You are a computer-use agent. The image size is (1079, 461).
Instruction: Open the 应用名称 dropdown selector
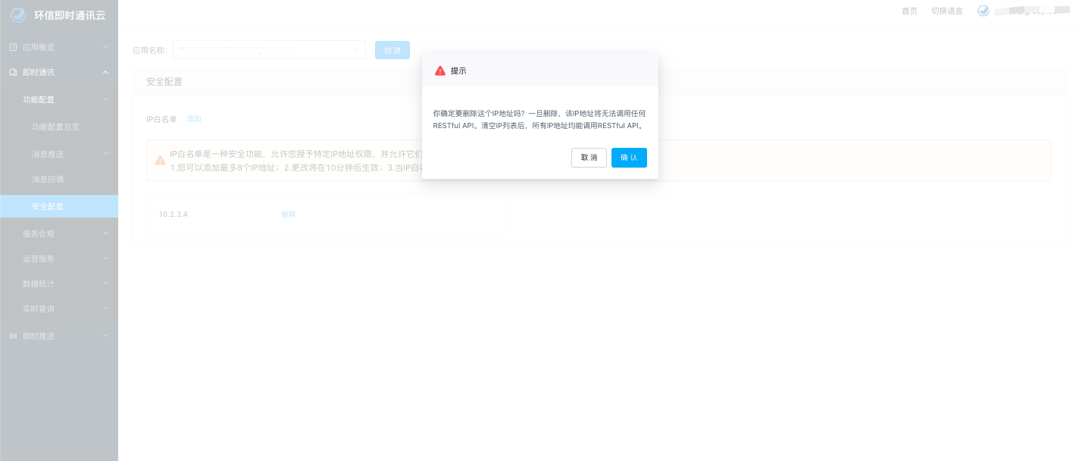[x=269, y=50]
